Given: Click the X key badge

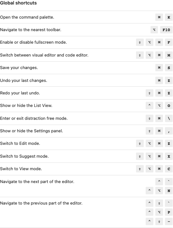Looking at the screenshot, I should pyautogui.click(x=169, y=156).
